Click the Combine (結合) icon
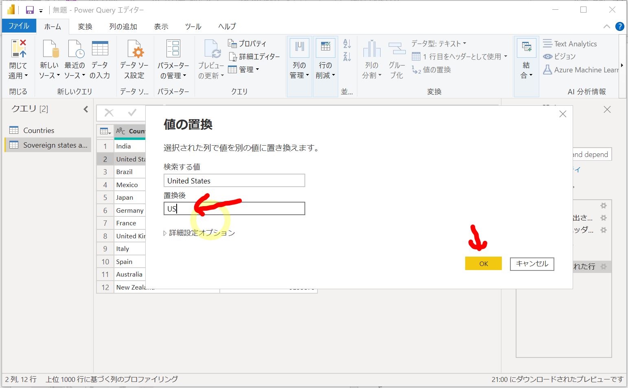This screenshot has width=628, height=388. point(527,48)
